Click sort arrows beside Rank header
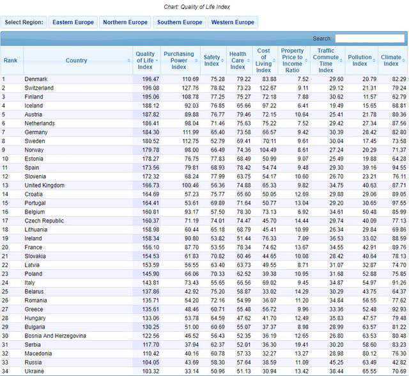Viewport: 409px width, 376px height. [20, 61]
